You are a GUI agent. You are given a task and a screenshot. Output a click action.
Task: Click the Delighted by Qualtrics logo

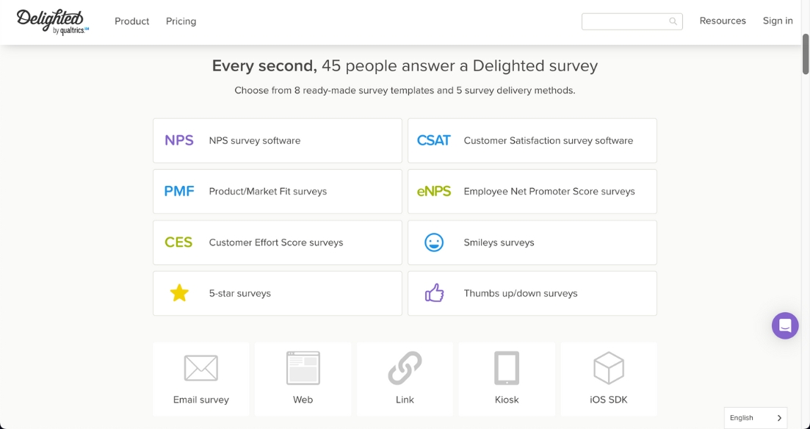(x=48, y=21)
